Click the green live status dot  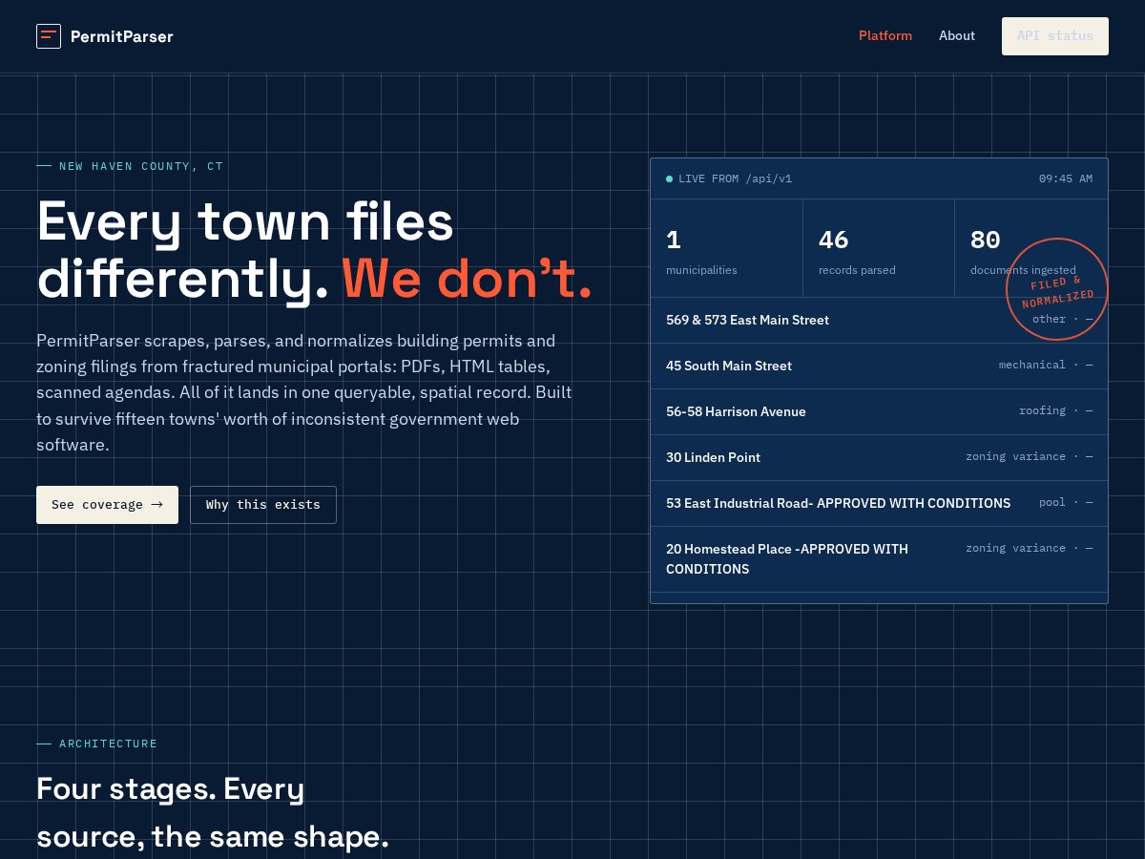[669, 178]
